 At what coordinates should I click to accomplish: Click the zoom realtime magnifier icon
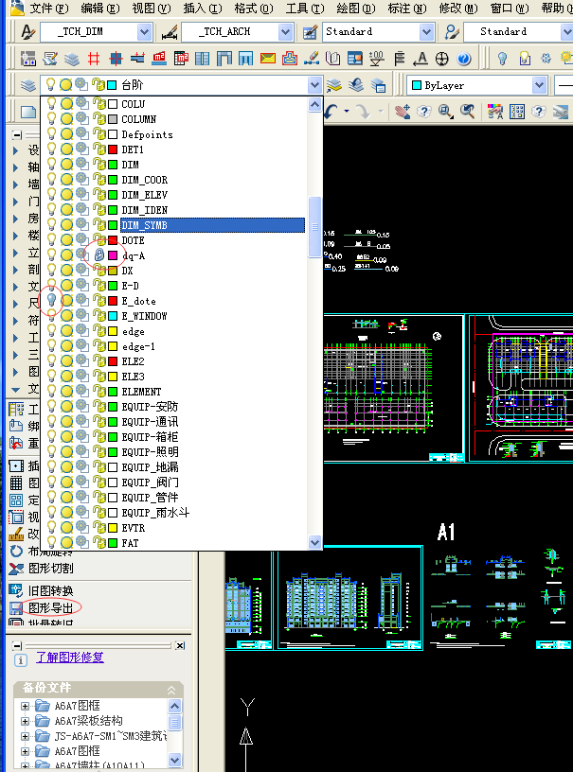445,112
